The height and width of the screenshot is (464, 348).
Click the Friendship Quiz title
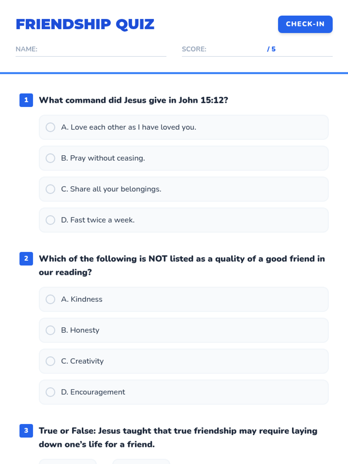coord(85,24)
